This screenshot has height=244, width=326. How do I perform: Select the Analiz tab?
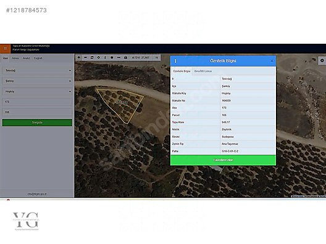pos(26,58)
